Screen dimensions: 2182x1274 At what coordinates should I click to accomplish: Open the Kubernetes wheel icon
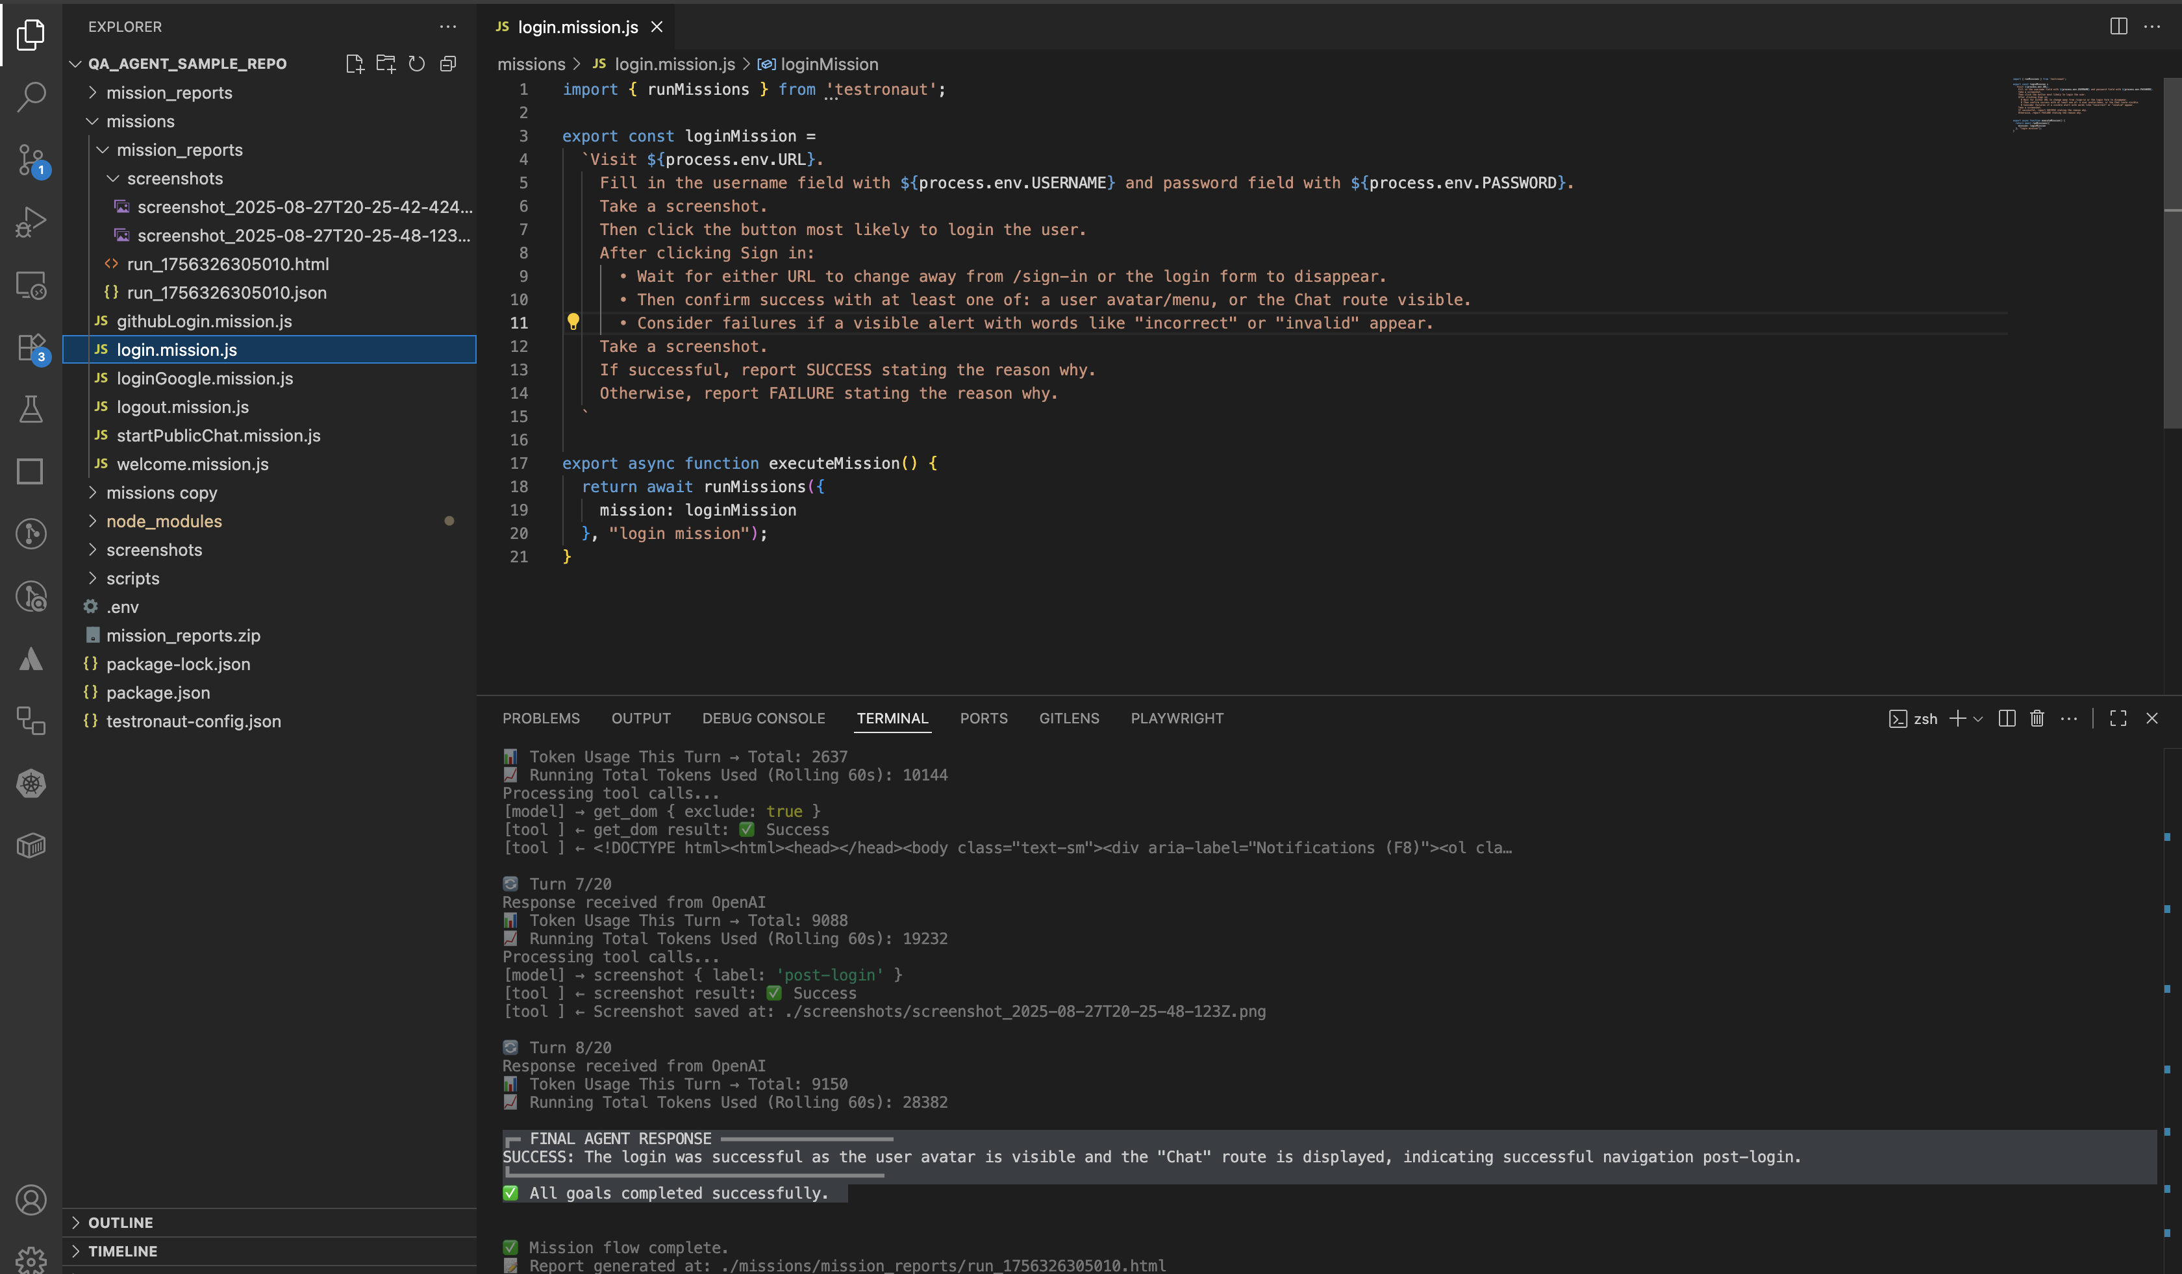point(31,783)
